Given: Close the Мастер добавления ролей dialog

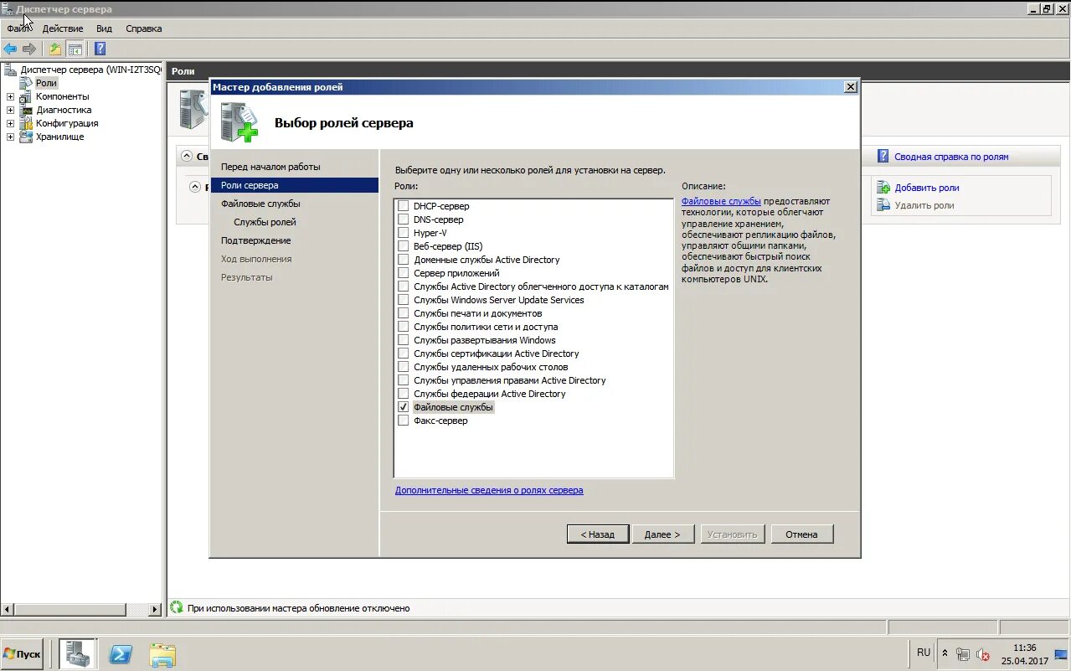Looking at the screenshot, I should 851,87.
